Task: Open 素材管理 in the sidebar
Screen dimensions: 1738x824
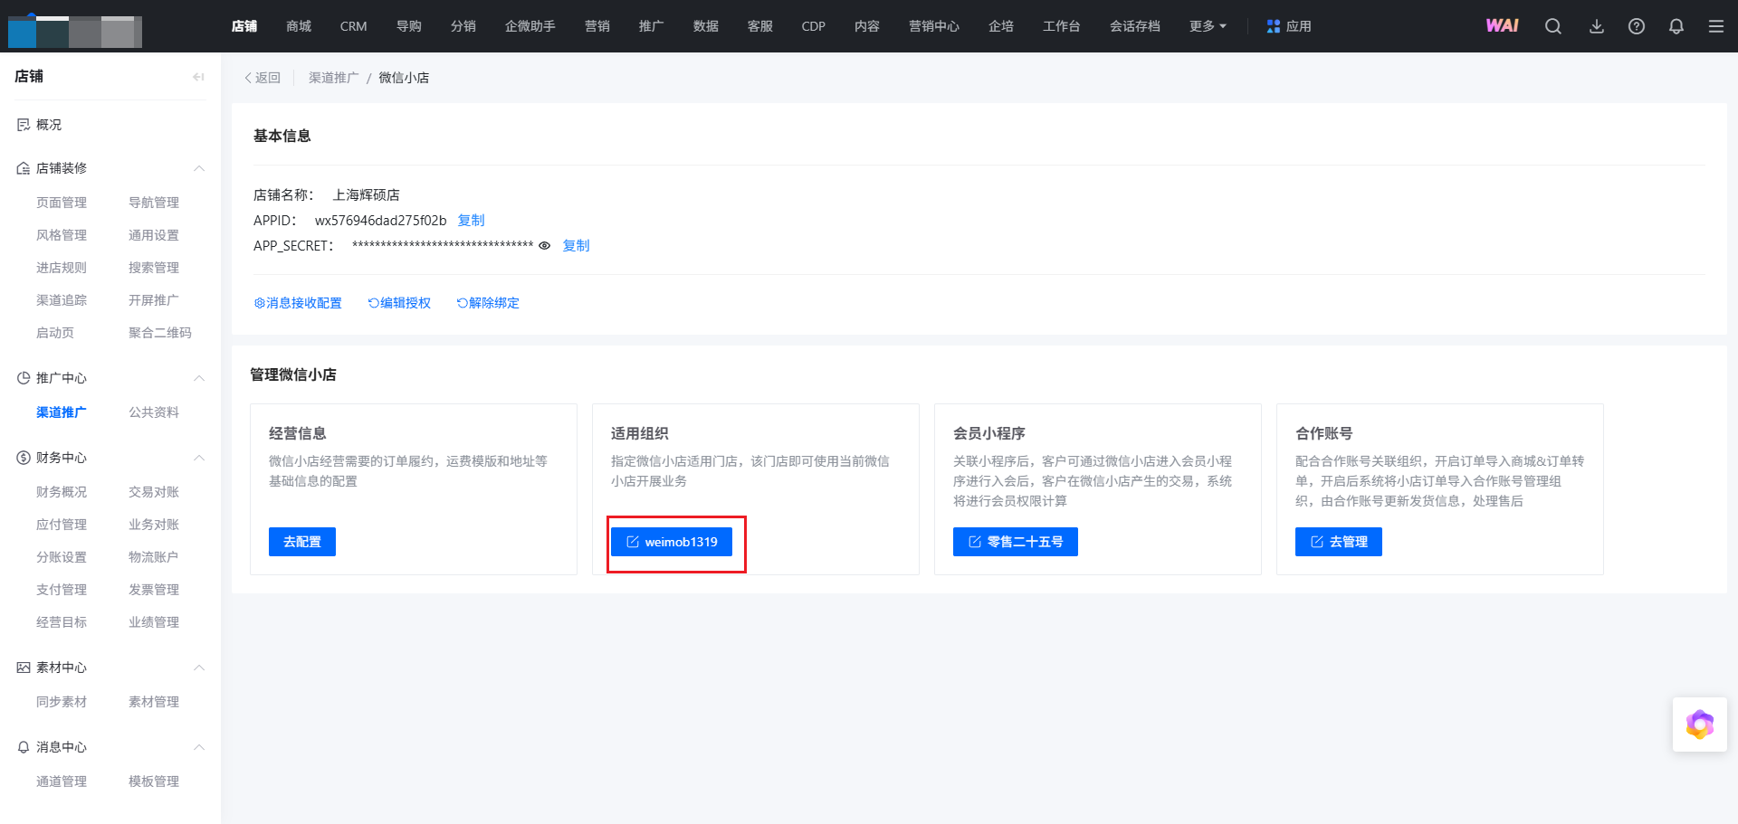Action: click(x=154, y=702)
